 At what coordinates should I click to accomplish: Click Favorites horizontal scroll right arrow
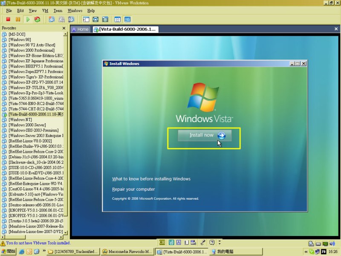(x=61, y=237)
